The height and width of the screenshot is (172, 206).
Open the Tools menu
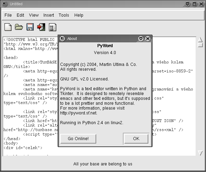(x=64, y=15)
